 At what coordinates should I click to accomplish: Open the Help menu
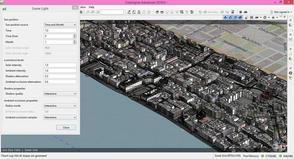pos(92,7)
